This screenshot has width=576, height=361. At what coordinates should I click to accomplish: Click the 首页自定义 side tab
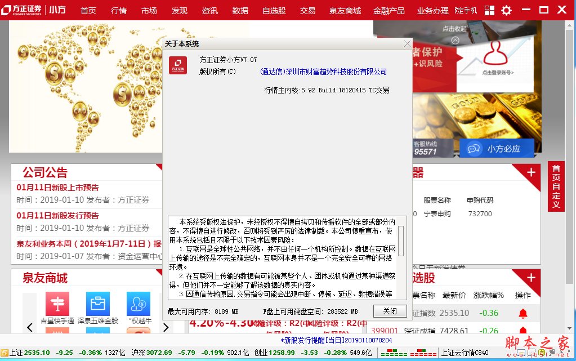556,186
